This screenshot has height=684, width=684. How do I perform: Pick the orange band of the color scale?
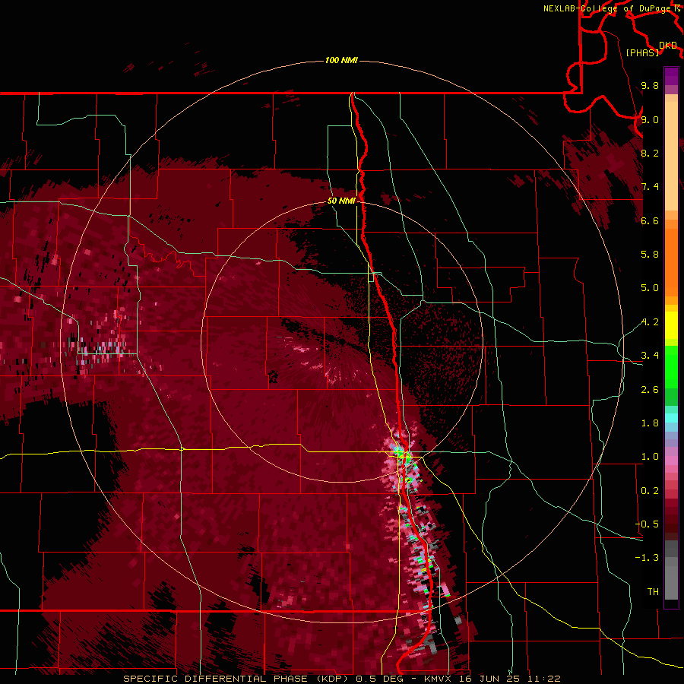tap(671, 261)
